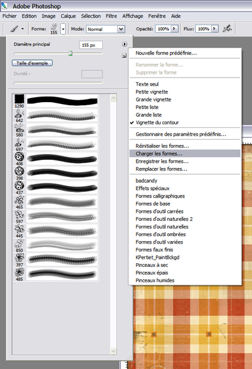This screenshot has width=252, height=369.
Task: Open the brush panel flyout menu arrow
Action: coord(124,44)
